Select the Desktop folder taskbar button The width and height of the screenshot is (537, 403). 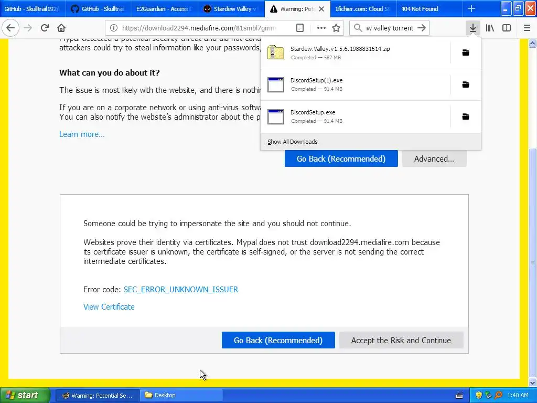pyautogui.click(x=181, y=395)
